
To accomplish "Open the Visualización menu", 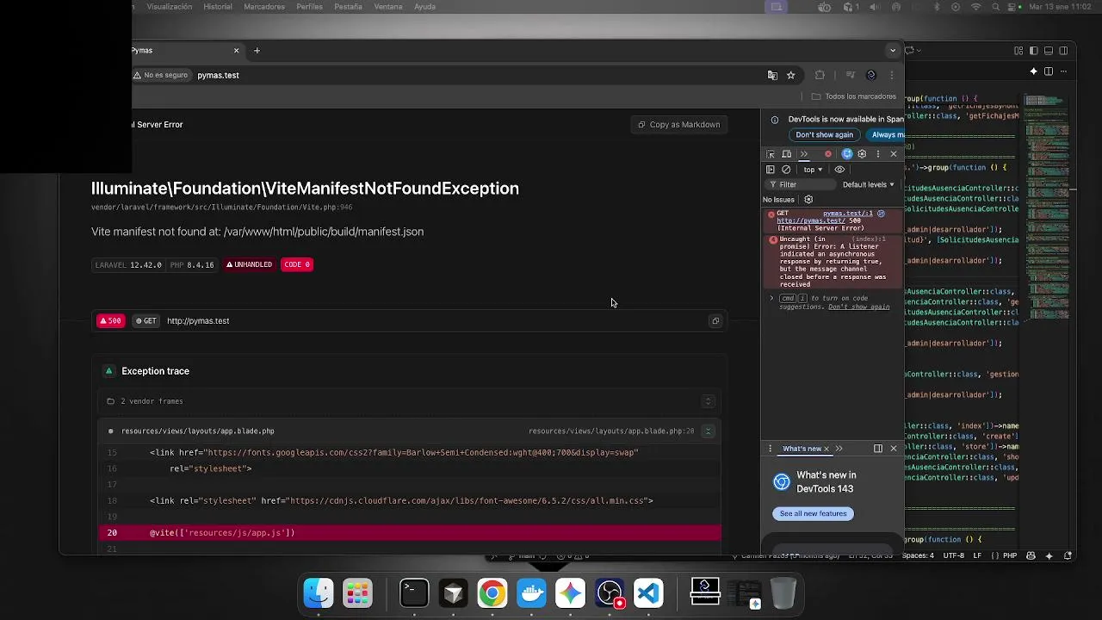I will click(170, 7).
